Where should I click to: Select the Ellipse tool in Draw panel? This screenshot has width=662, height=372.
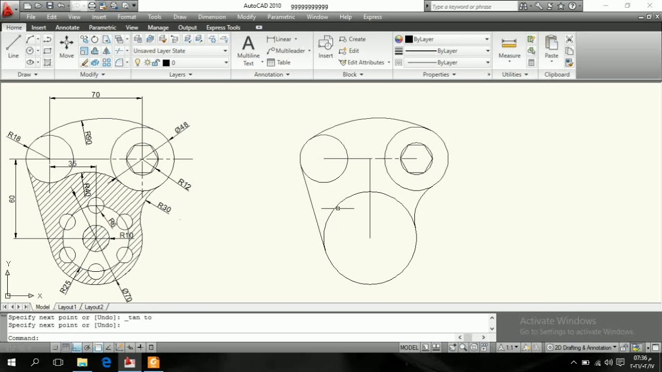[30, 63]
